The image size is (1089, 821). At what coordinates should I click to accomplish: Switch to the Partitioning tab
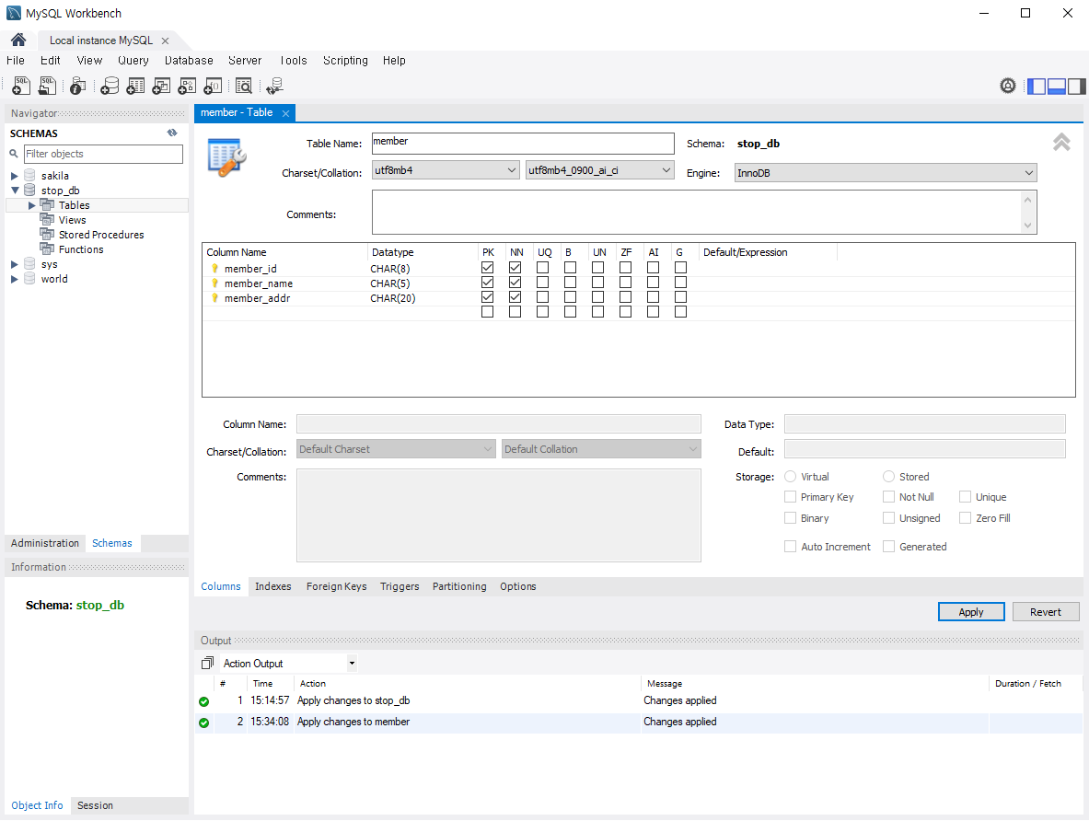tap(459, 586)
